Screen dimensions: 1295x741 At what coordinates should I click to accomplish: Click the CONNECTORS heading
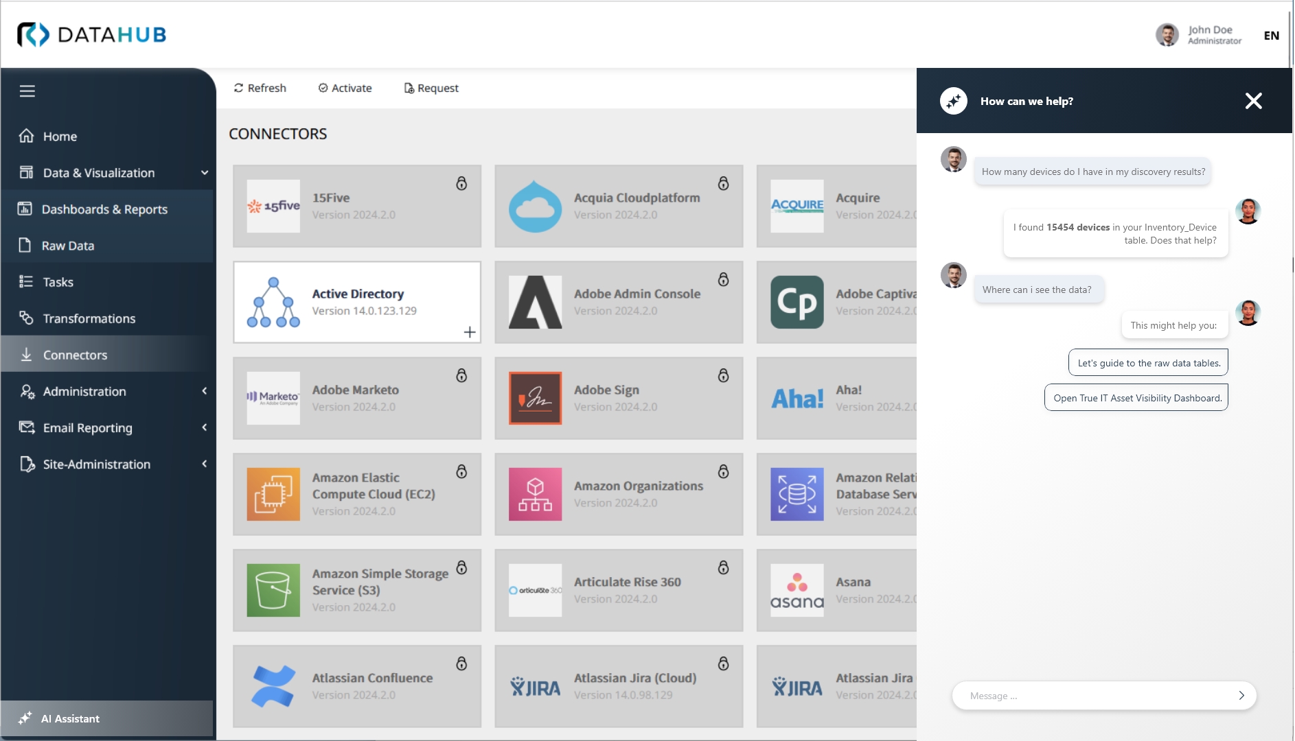[x=277, y=134]
